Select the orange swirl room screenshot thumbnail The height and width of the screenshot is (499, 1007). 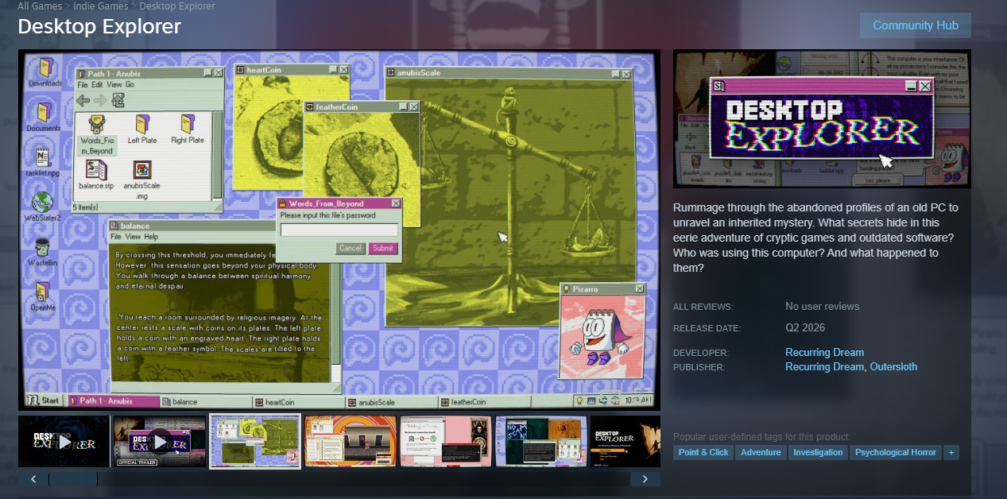point(351,441)
